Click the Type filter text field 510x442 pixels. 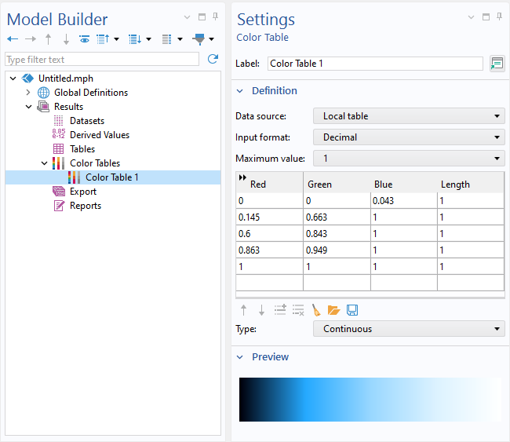coord(102,59)
